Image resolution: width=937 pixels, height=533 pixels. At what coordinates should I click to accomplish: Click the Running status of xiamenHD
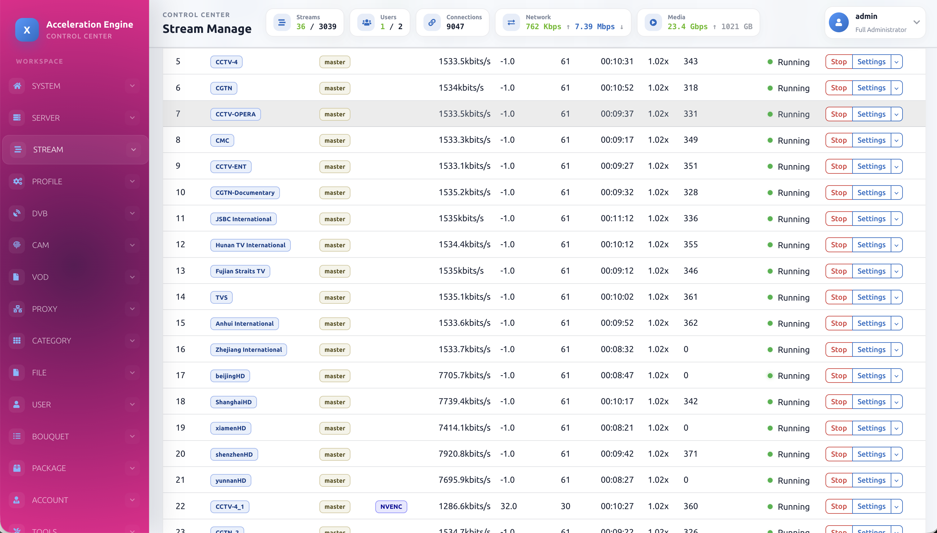(x=788, y=428)
